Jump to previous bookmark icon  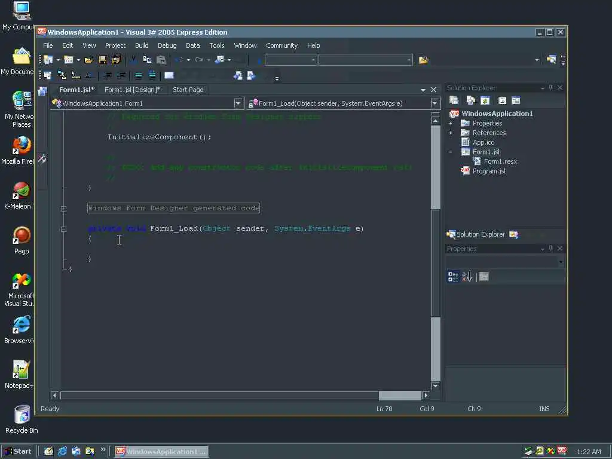tap(238, 75)
